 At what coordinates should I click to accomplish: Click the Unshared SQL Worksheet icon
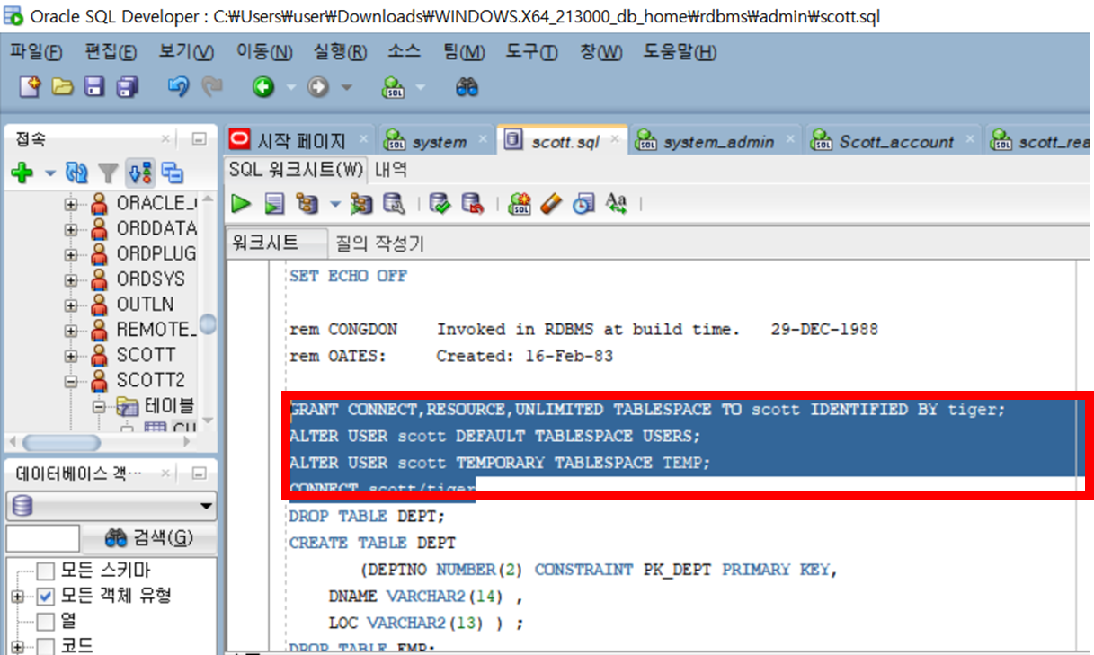coord(520,204)
